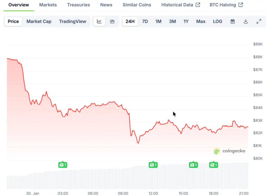Download the chart data
270x196 pixels.
tap(246, 22)
